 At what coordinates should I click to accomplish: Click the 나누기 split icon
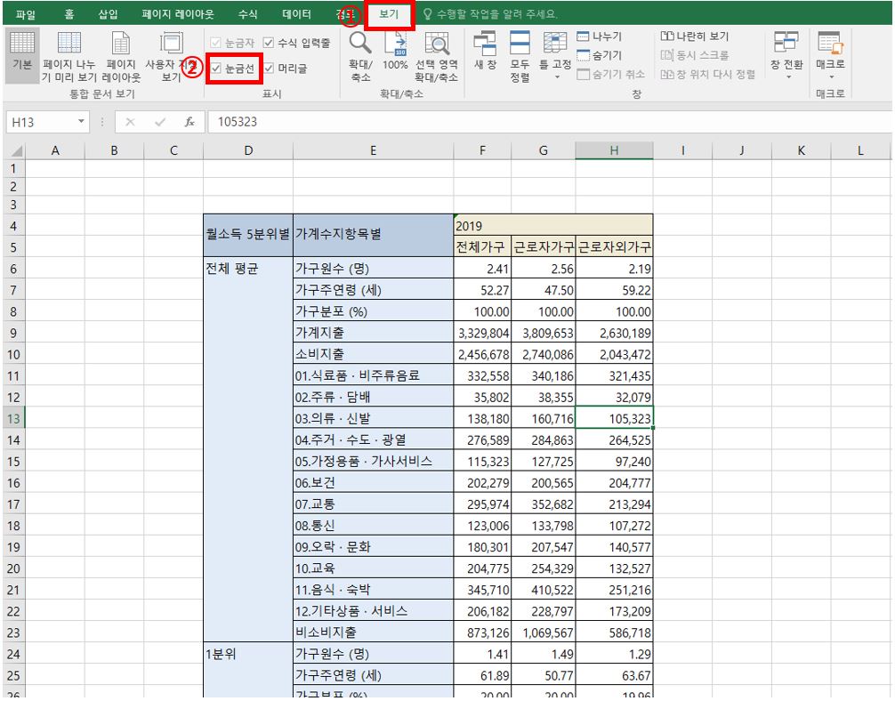pyautogui.click(x=583, y=36)
